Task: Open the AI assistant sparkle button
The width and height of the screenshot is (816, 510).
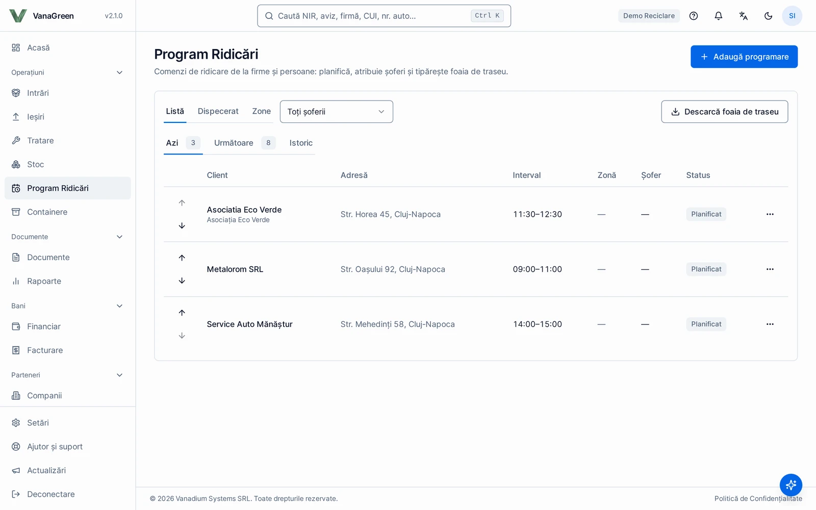Action: click(x=791, y=484)
